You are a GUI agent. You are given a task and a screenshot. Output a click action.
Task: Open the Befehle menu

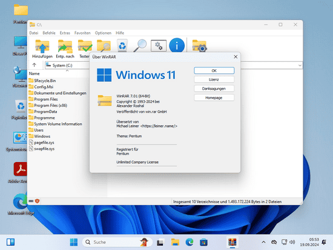(x=49, y=33)
